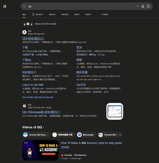
Task: Open How To Make A QQ Account title
Action: 91,145
